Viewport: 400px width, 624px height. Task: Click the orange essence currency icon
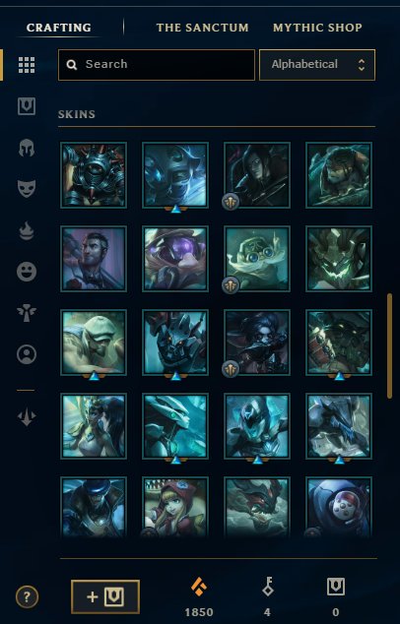pos(199,587)
